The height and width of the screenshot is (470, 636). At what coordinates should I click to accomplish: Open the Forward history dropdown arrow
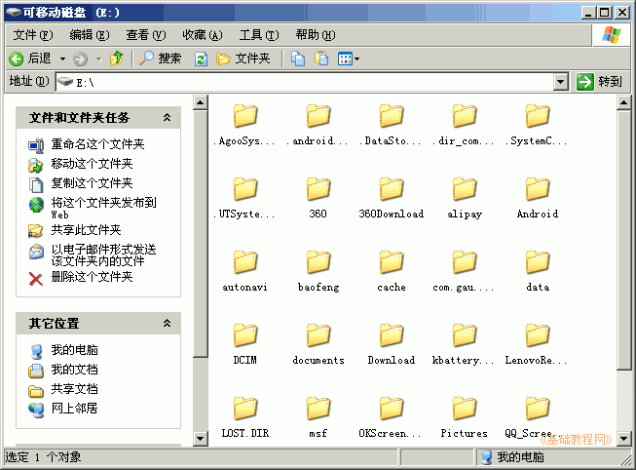[x=99, y=59]
